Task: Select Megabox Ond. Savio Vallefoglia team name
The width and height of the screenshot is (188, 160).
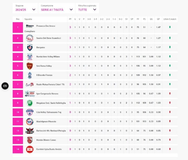Action: [51, 103]
